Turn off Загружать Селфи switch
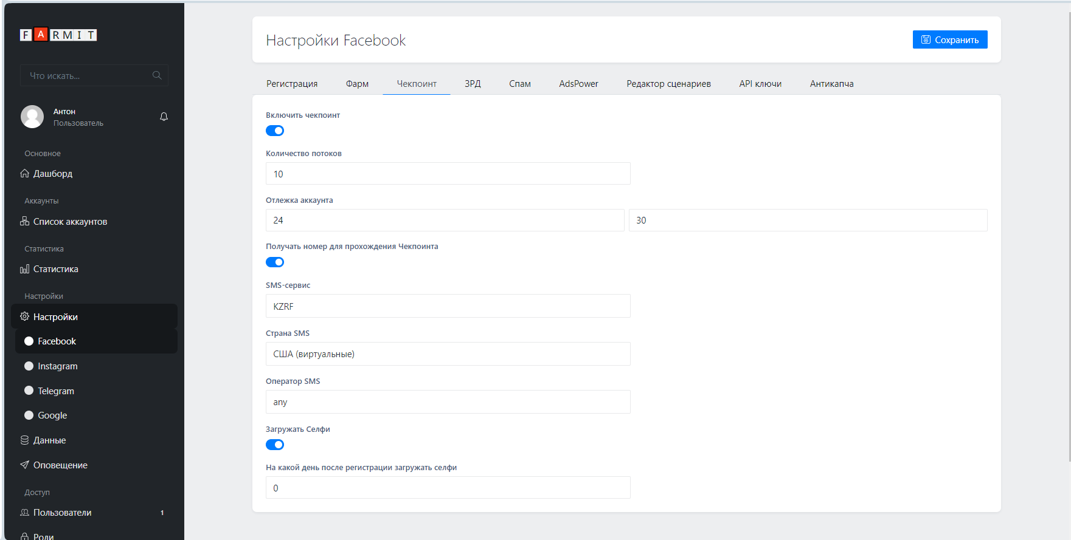 coord(275,445)
